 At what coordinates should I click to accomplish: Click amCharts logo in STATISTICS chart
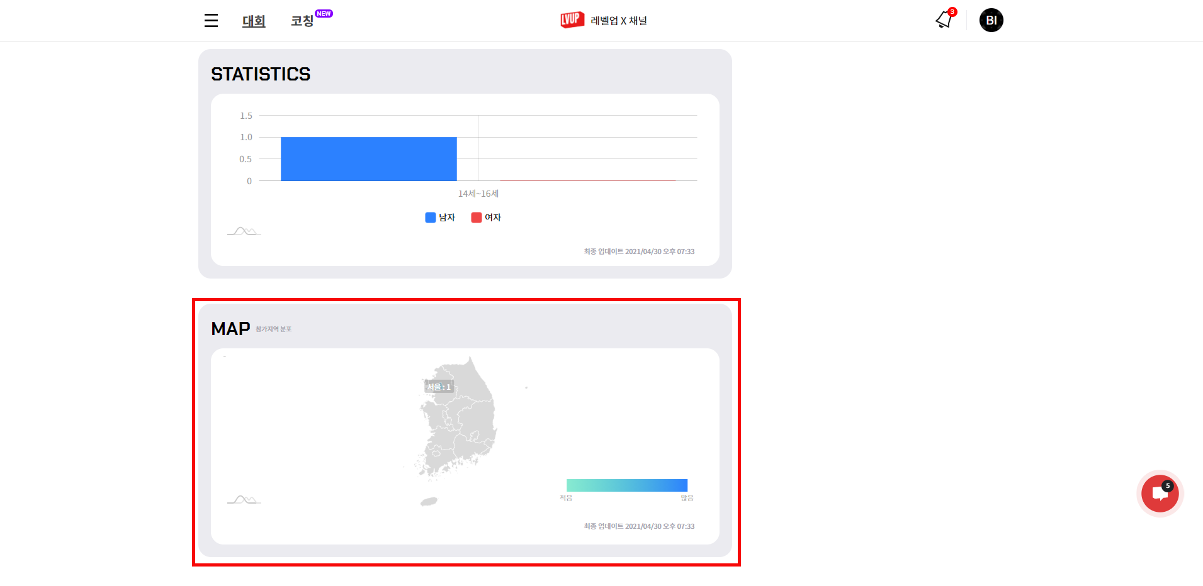click(244, 231)
